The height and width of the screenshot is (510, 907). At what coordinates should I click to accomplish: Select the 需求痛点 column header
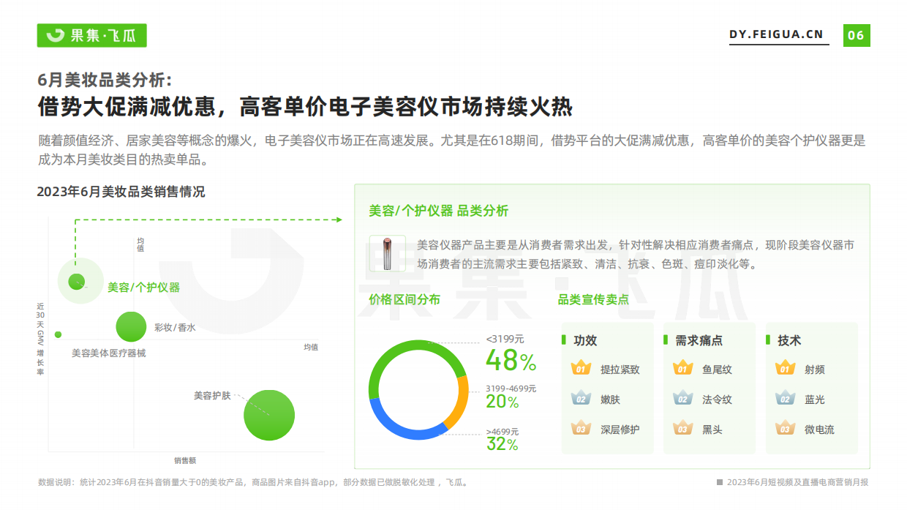click(x=699, y=340)
